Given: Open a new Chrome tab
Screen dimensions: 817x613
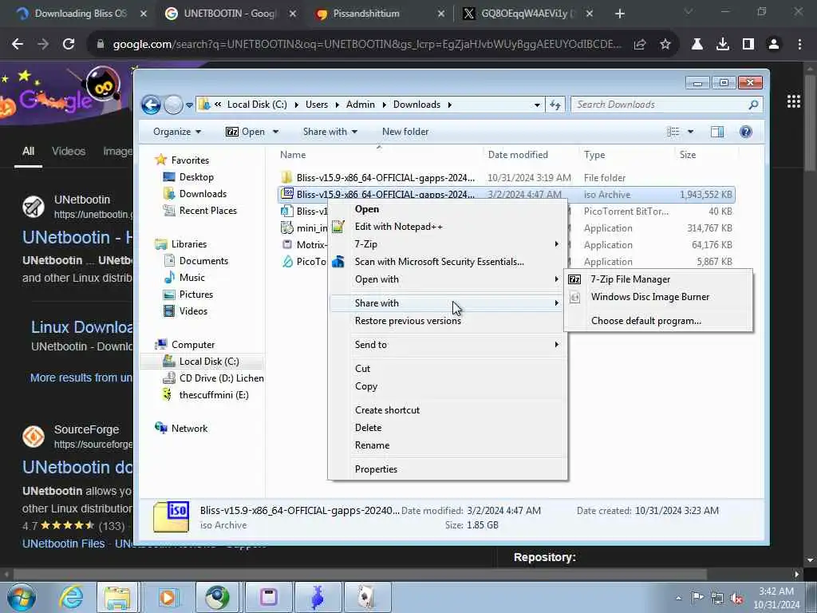Looking at the screenshot, I should 619,14.
